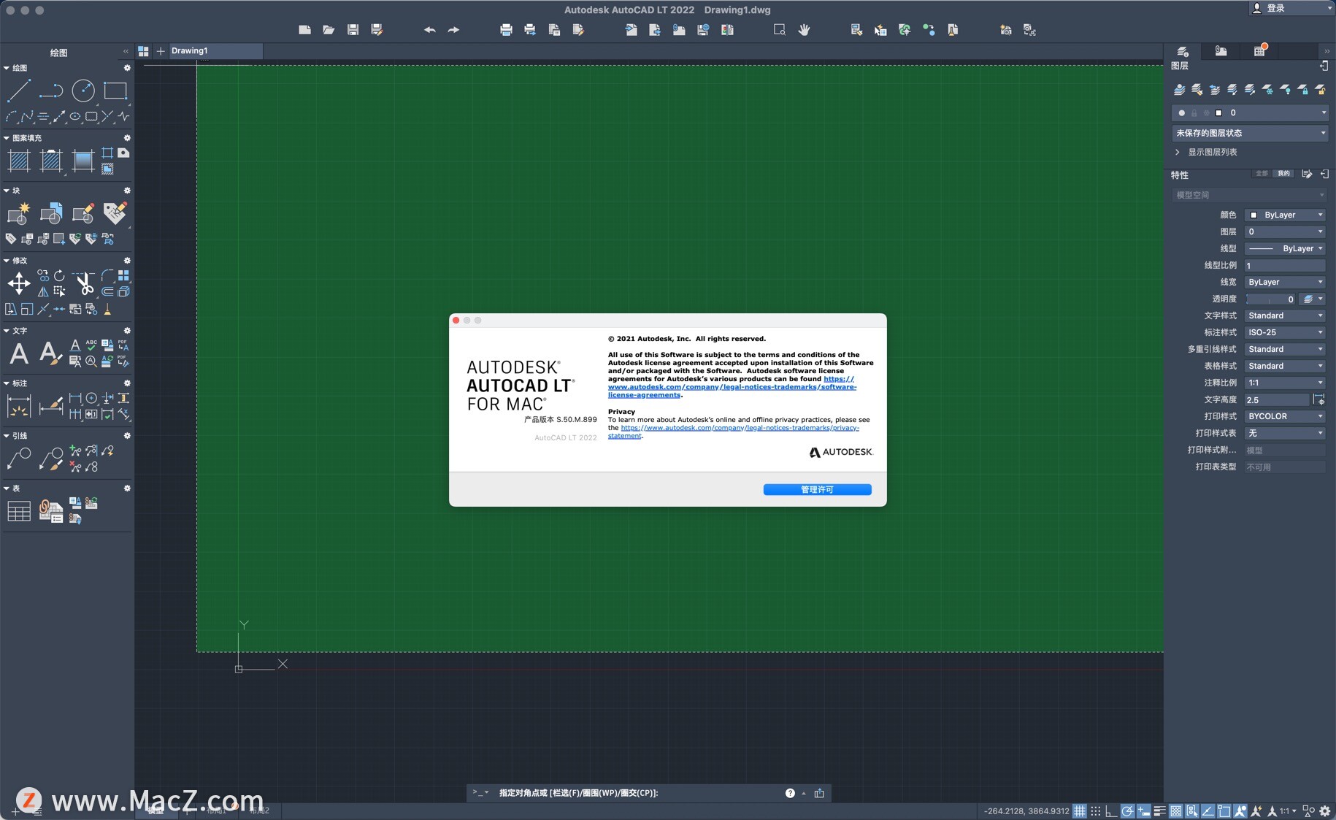The image size is (1336, 820).
Task: Click the Table tool icon
Action: [19, 511]
